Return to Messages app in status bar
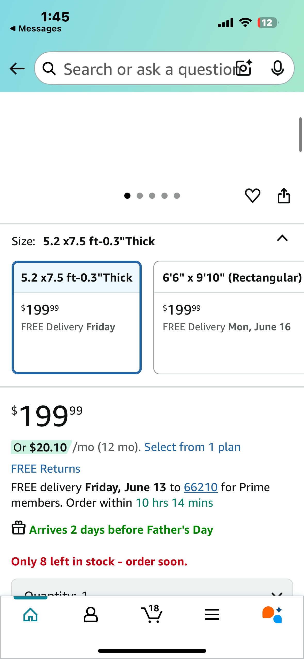304x659 pixels. 36,28
